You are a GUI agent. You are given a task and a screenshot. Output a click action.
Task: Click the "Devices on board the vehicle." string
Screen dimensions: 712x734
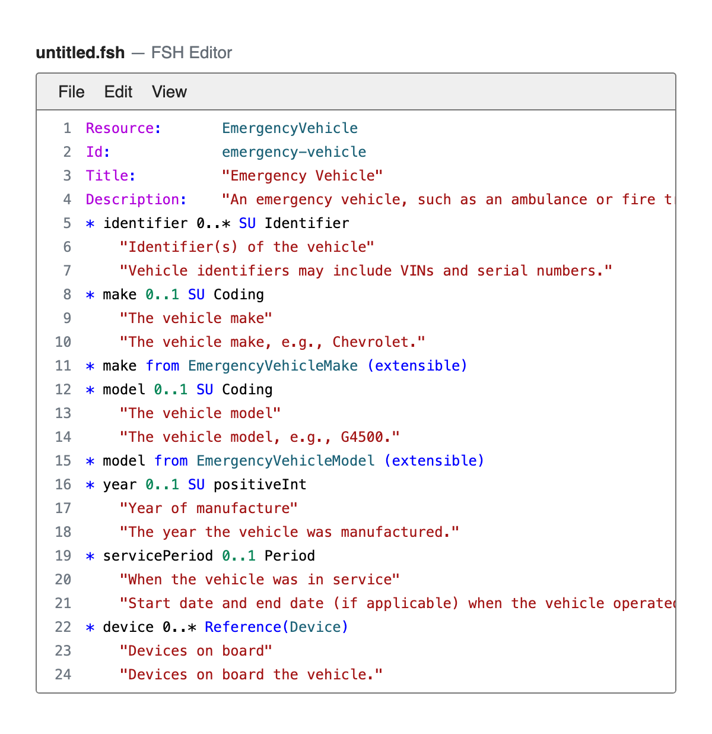pyautogui.click(x=251, y=675)
